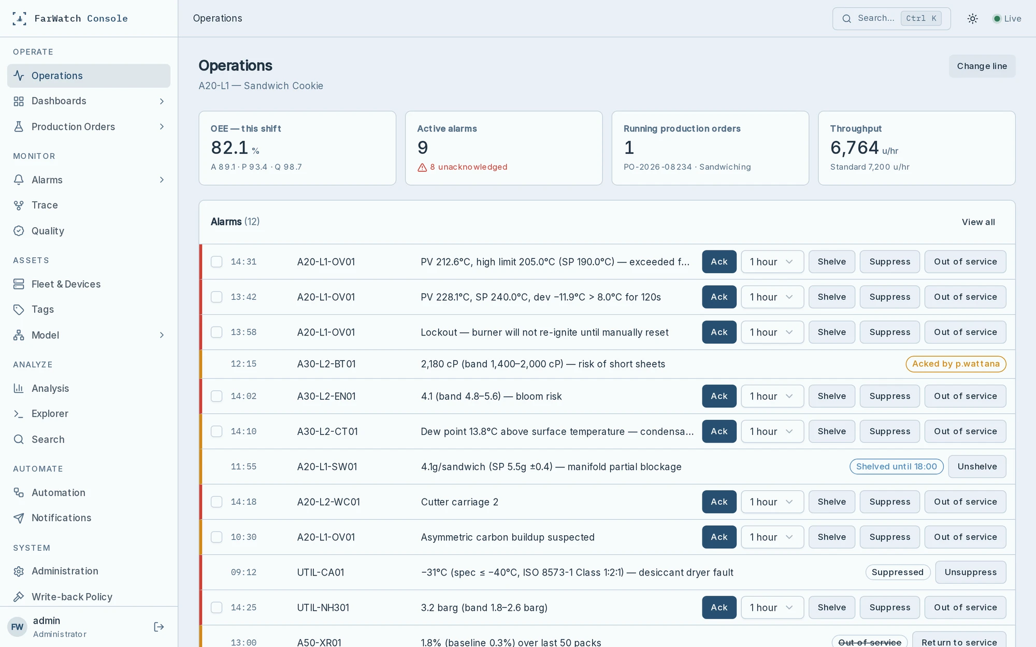The width and height of the screenshot is (1036, 647).
Task: Click the Notifications paper plane icon
Action: (19, 518)
